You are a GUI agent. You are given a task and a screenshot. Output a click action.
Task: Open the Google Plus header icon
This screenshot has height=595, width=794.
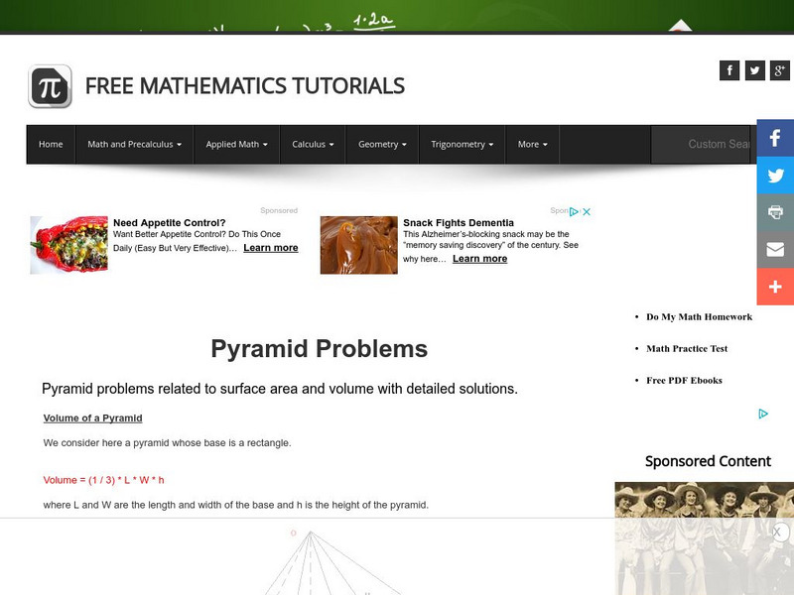coord(780,70)
